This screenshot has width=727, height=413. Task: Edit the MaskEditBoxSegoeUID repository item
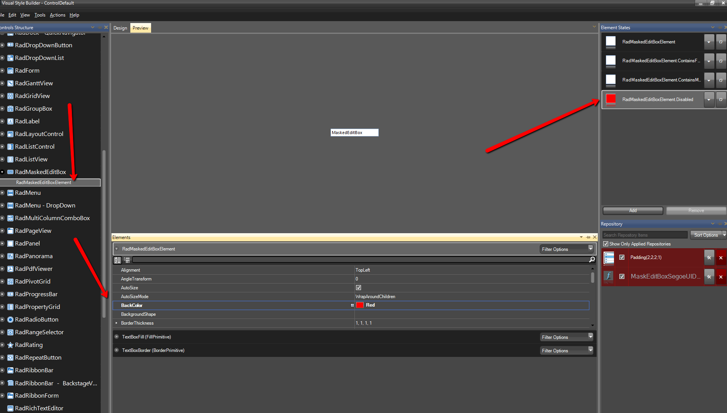point(709,277)
